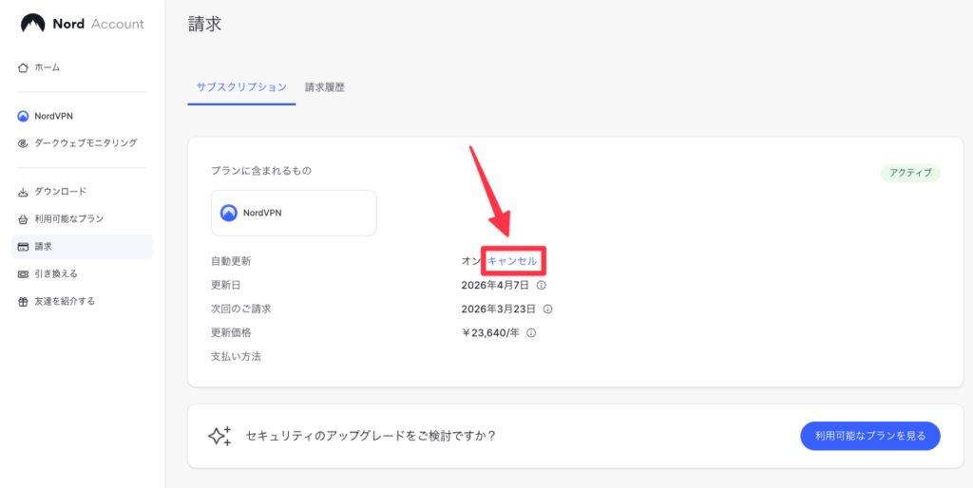Click the NordVPN logo in plan card

(229, 213)
